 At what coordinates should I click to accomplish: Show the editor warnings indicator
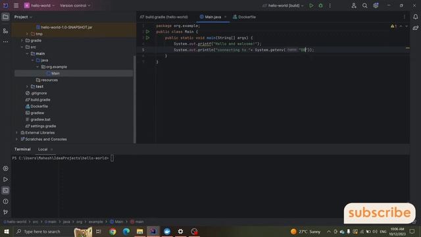[x=393, y=26]
